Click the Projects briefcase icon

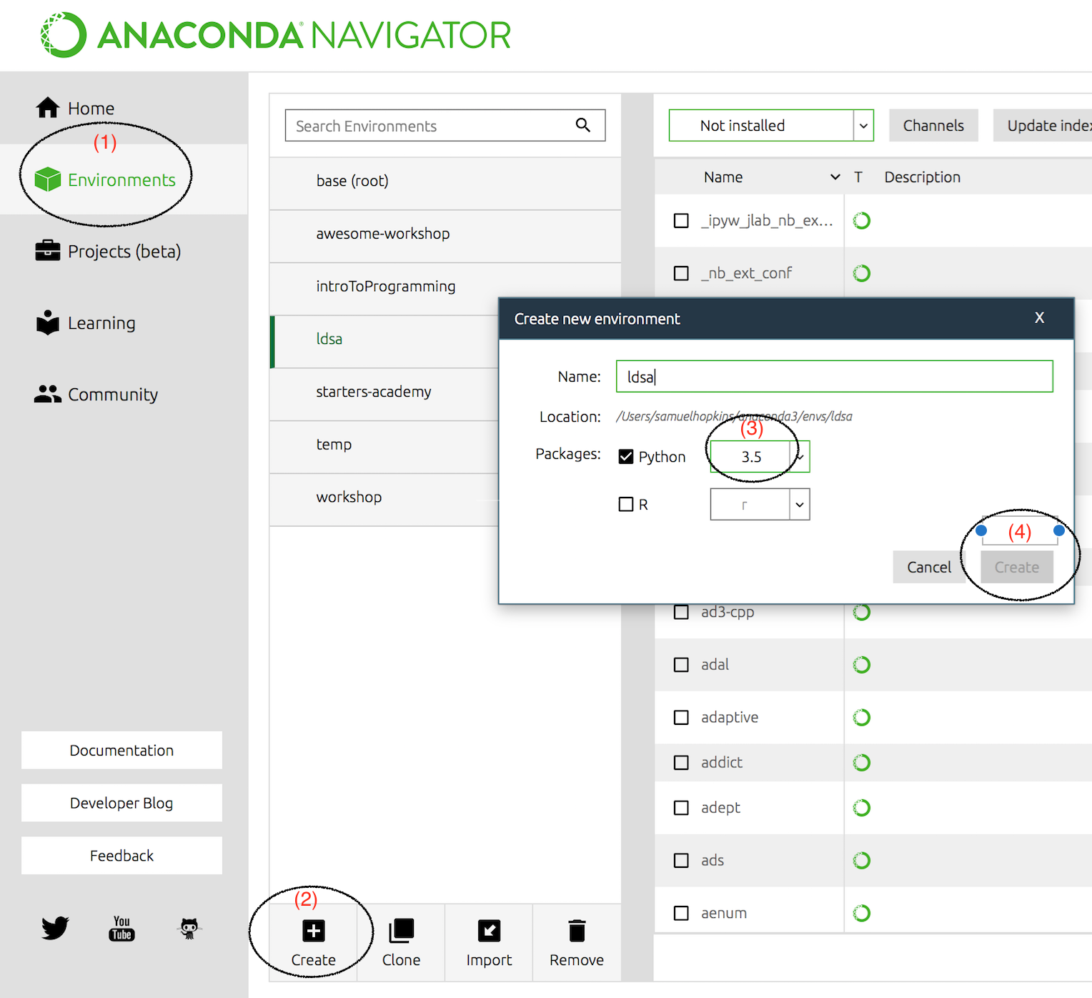point(48,250)
